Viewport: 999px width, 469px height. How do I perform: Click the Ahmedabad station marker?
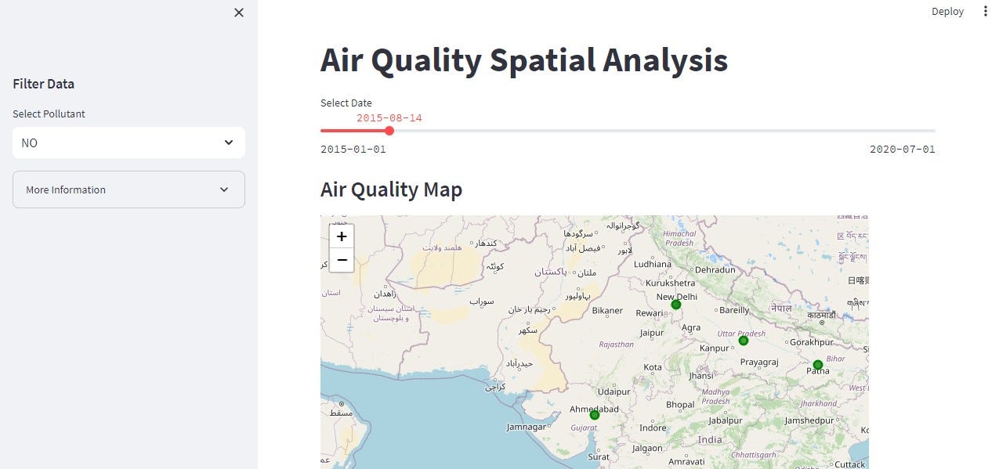coord(594,414)
